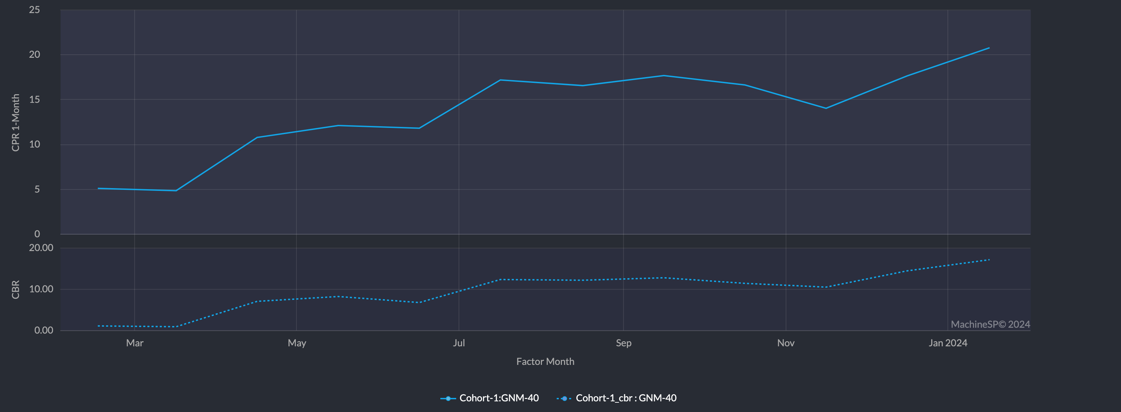Click the CBR axis title
The height and width of the screenshot is (412, 1121).
tap(16, 290)
